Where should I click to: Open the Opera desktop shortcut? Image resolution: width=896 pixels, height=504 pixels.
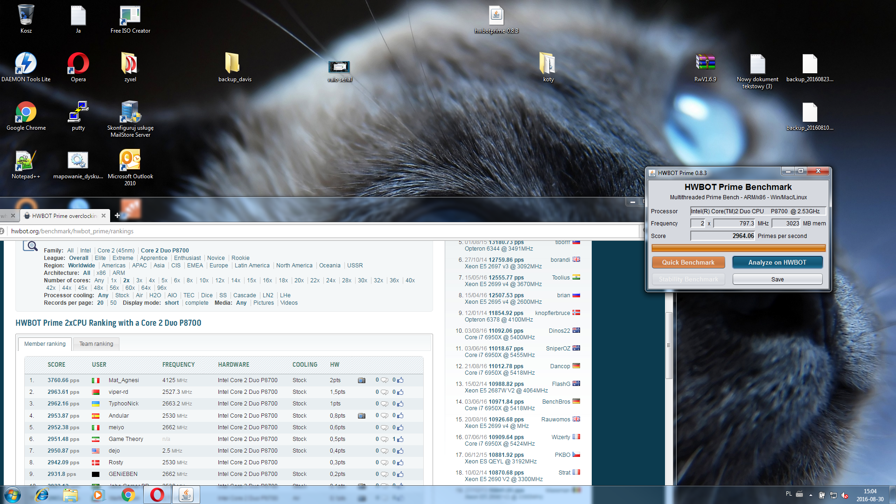[78, 67]
